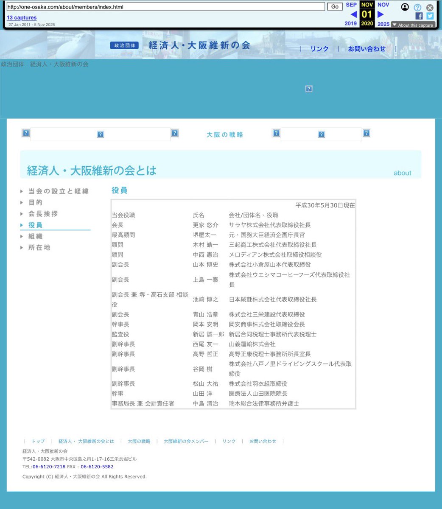Screen dimensions: 442x509
Task: Click the 経済人・大阪維新の会 header logo
Action: 180,45
